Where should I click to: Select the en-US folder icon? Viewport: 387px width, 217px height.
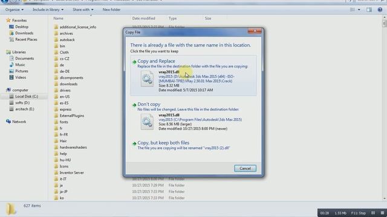(x=56, y=96)
